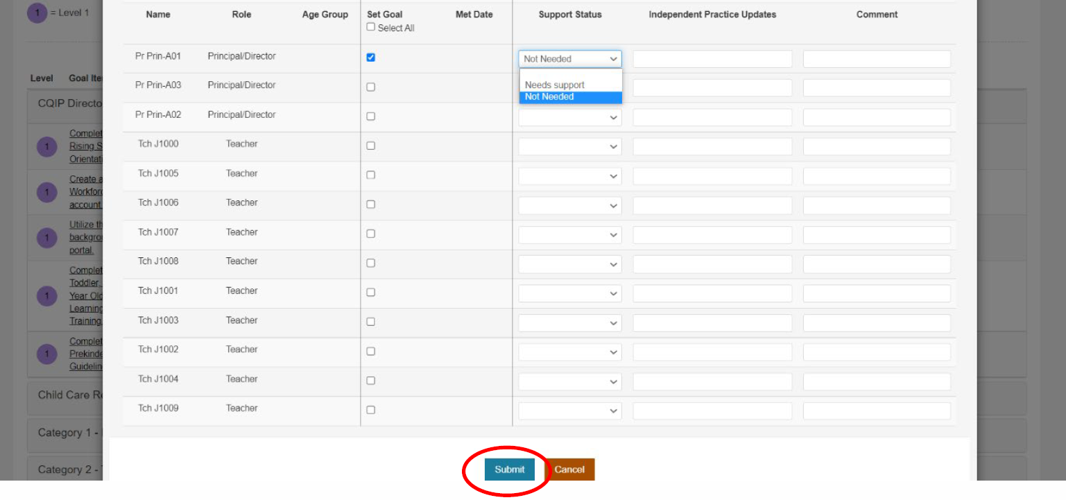Click the level badge near the background portal goal
Image resolution: width=1066 pixels, height=500 pixels.
(x=46, y=237)
